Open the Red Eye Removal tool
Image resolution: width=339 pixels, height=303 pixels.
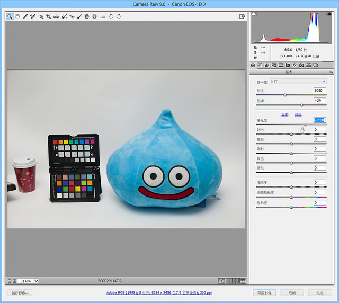point(72,16)
